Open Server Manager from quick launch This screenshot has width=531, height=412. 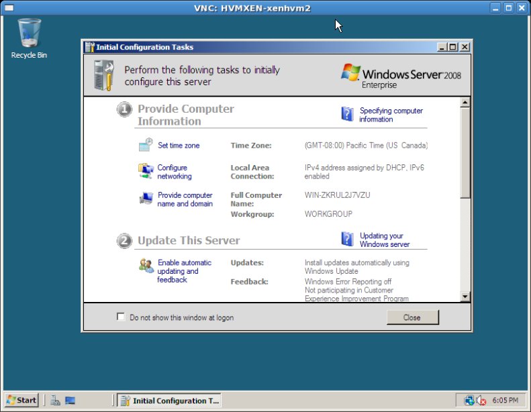(x=56, y=401)
